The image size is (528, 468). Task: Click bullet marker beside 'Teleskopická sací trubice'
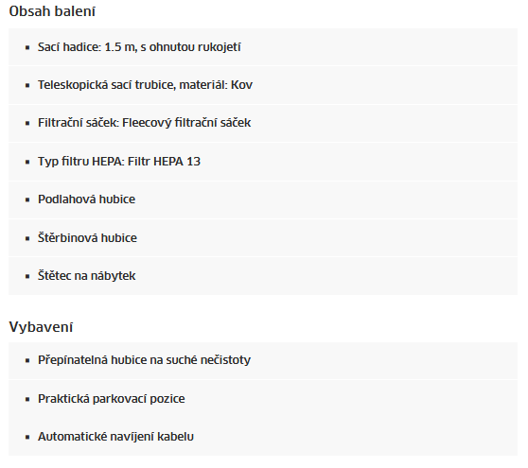[27, 86]
